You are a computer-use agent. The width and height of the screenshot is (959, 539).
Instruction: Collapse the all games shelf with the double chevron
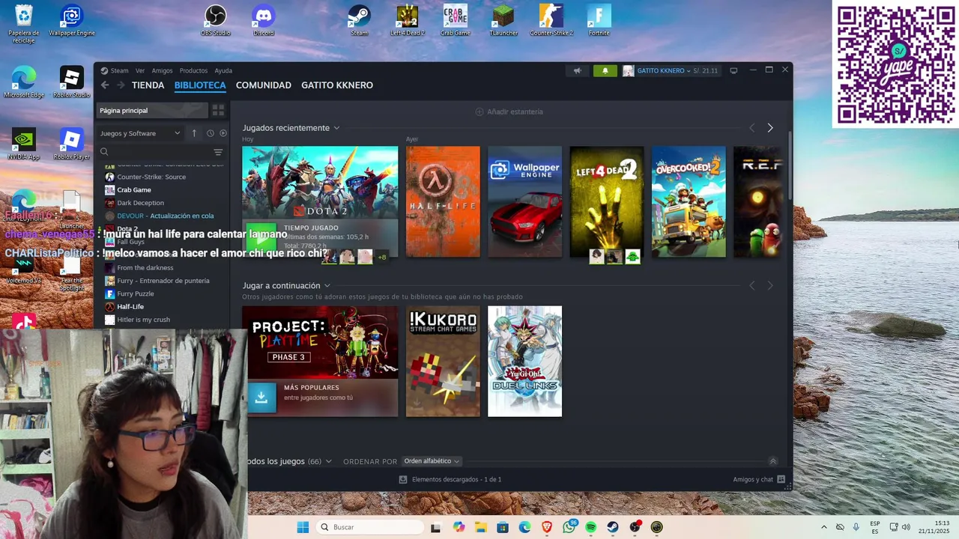pyautogui.click(x=773, y=461)
